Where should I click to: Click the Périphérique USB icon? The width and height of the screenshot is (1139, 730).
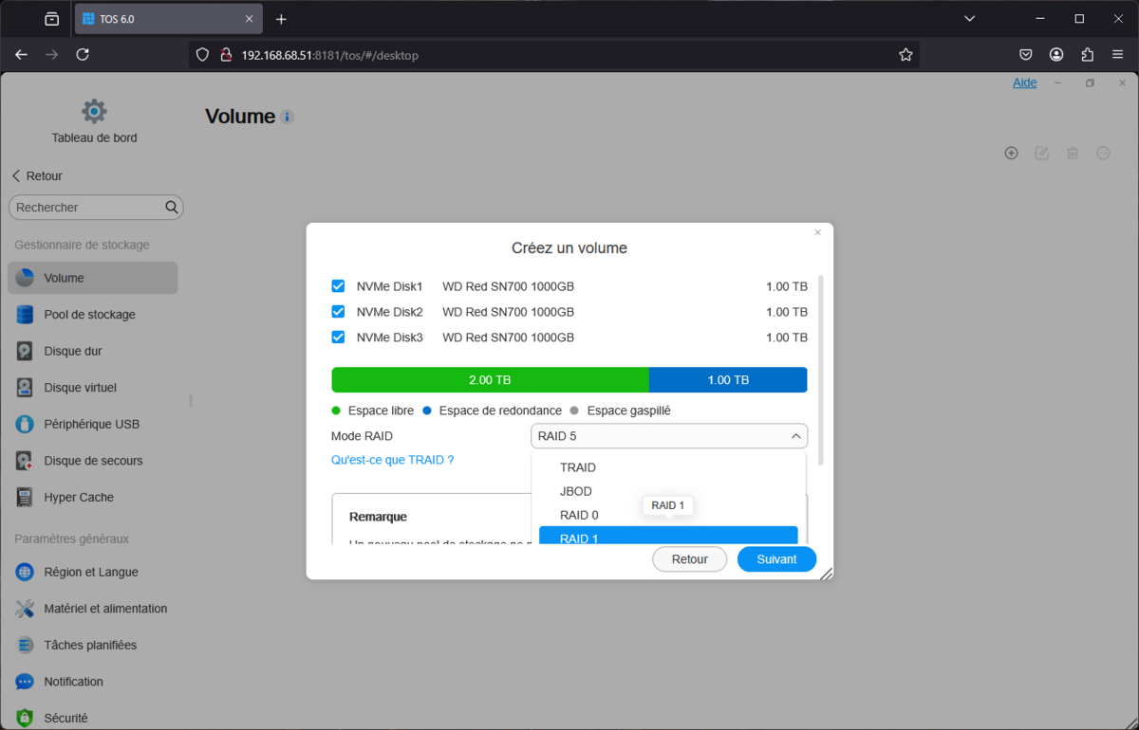(x=25, y=424)
